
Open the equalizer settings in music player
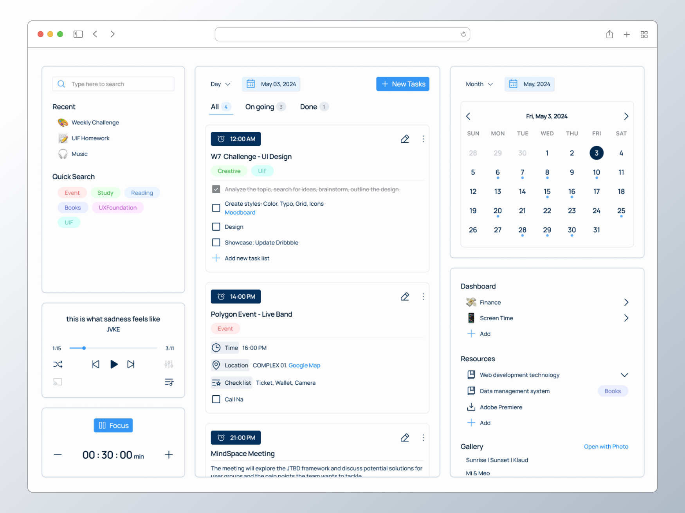pyautogui.click(x=169, y=364)
